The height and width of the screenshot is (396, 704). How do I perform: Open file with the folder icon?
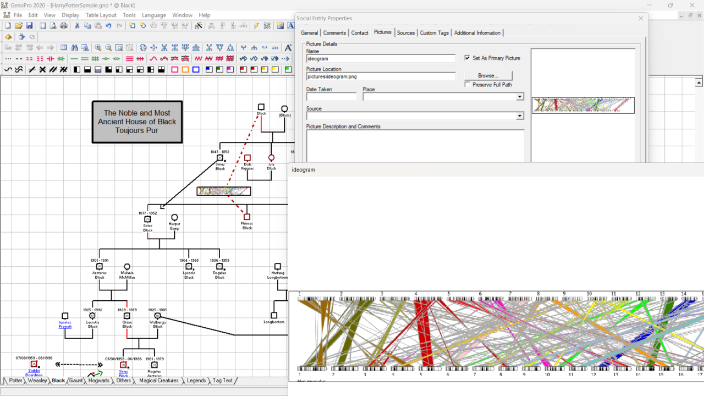pyautogui.click(x=19, y=26)
